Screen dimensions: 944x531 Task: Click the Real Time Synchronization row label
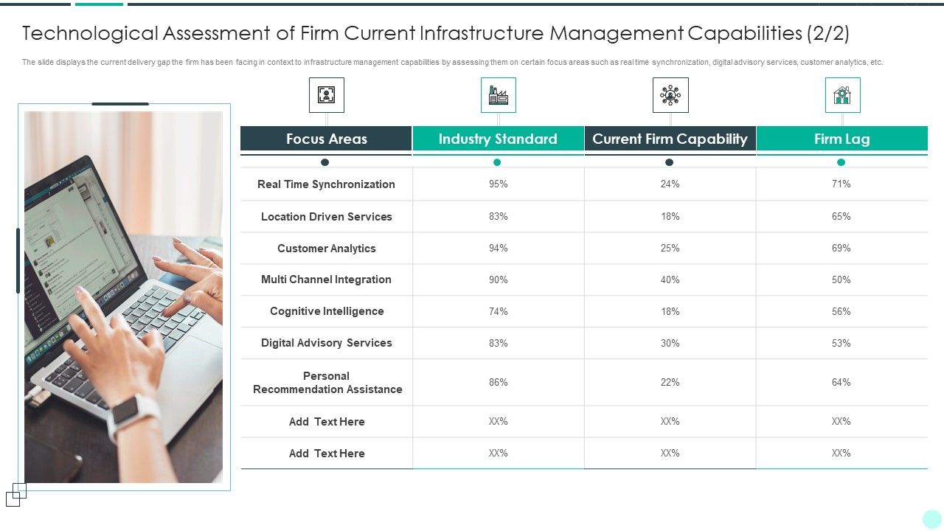tap(326, 184)
